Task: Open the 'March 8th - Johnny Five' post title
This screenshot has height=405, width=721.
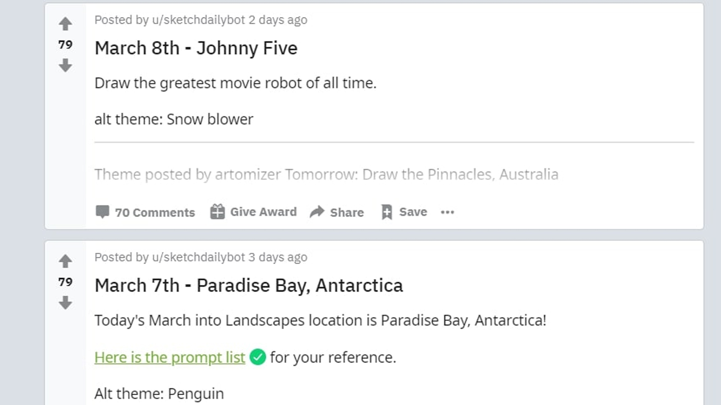Action: point(196,48)
